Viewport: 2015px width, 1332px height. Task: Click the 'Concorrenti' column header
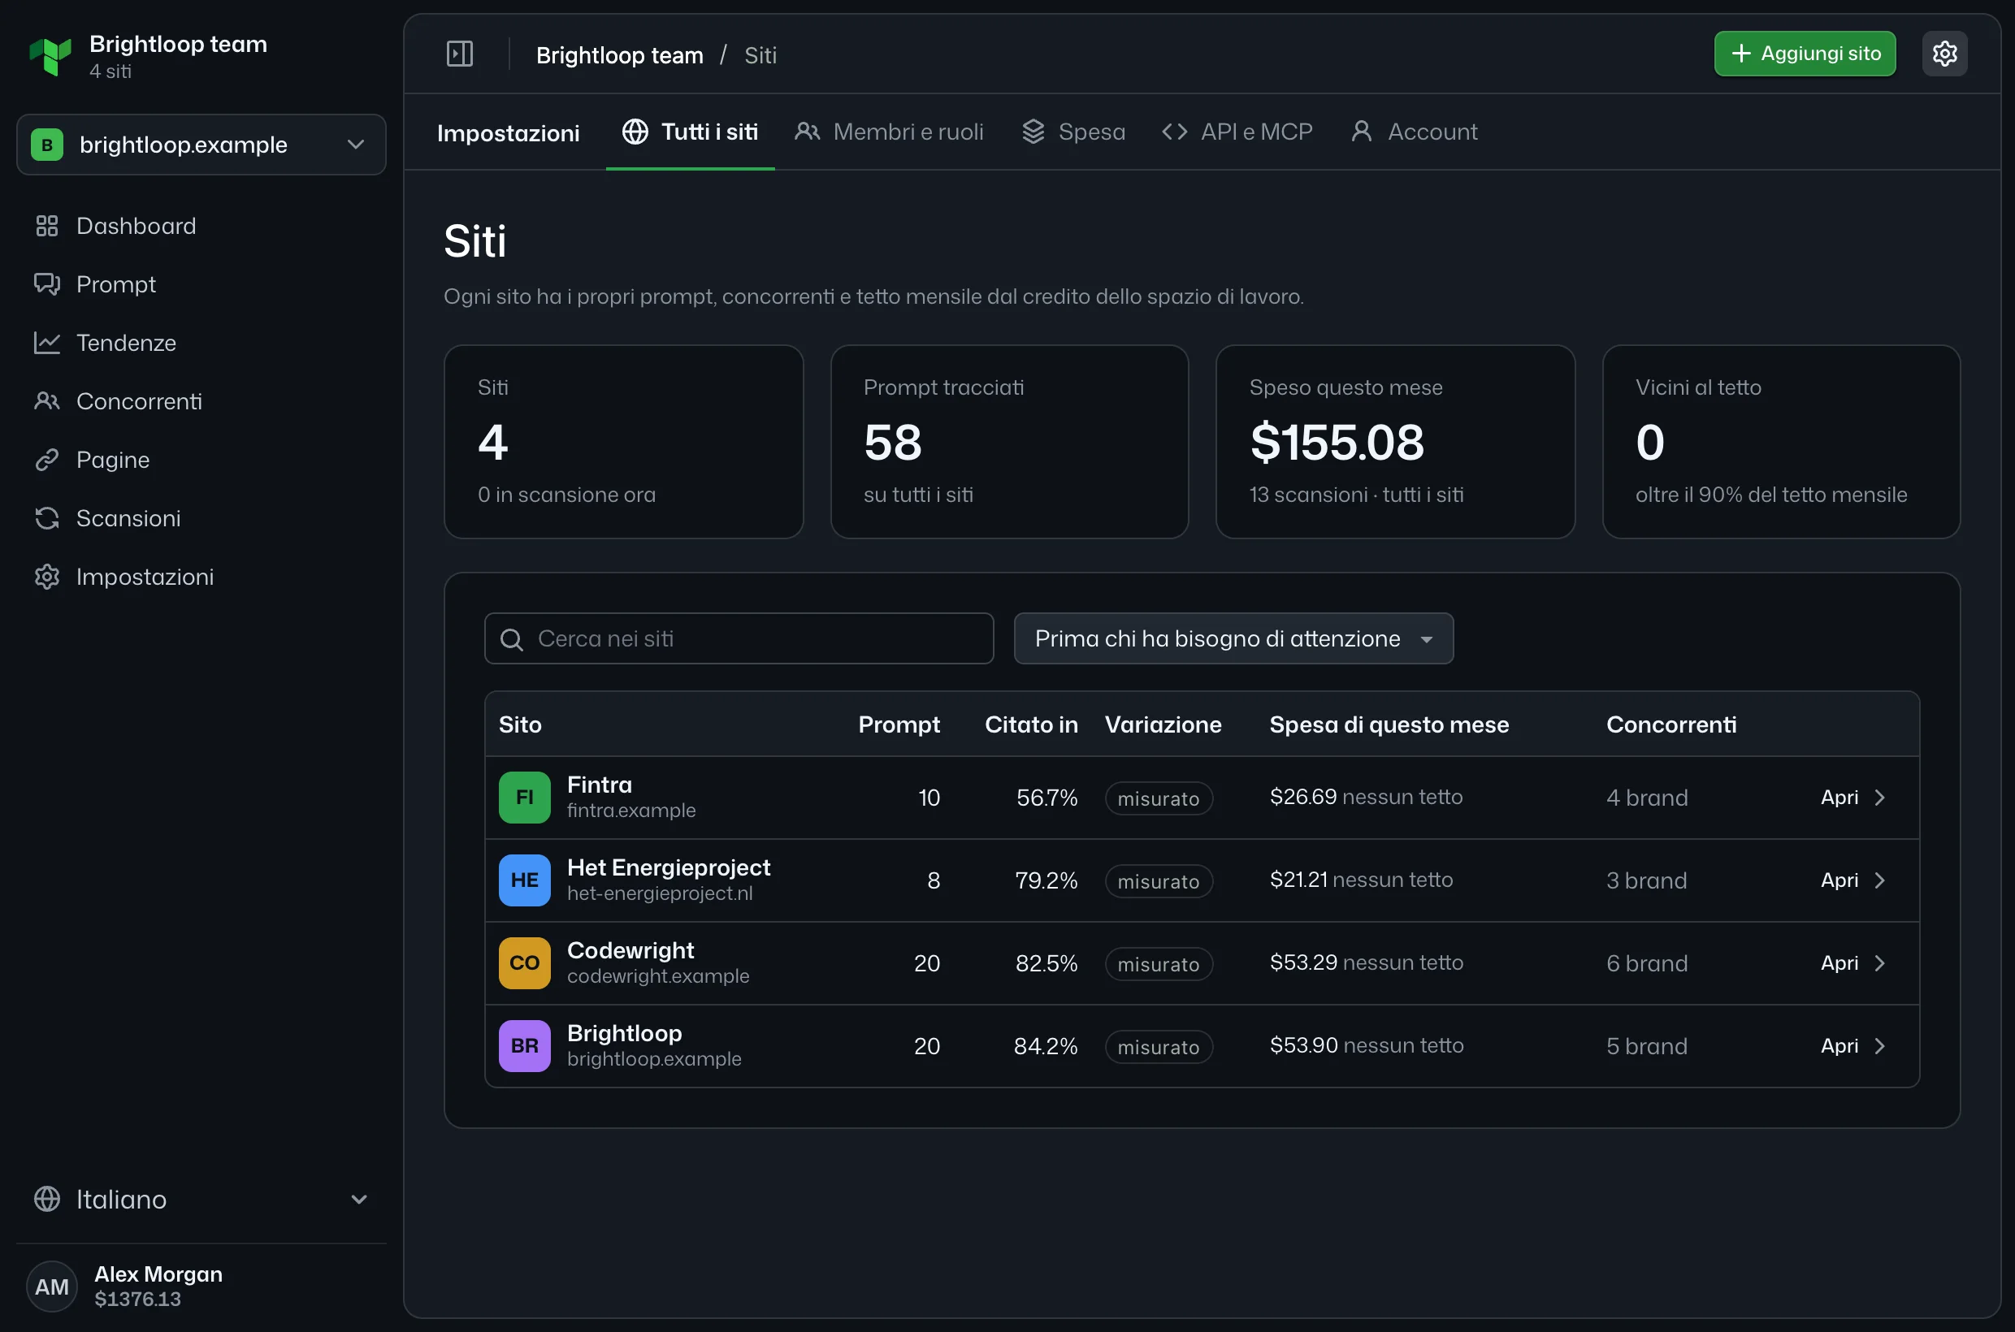point(1670,724)
